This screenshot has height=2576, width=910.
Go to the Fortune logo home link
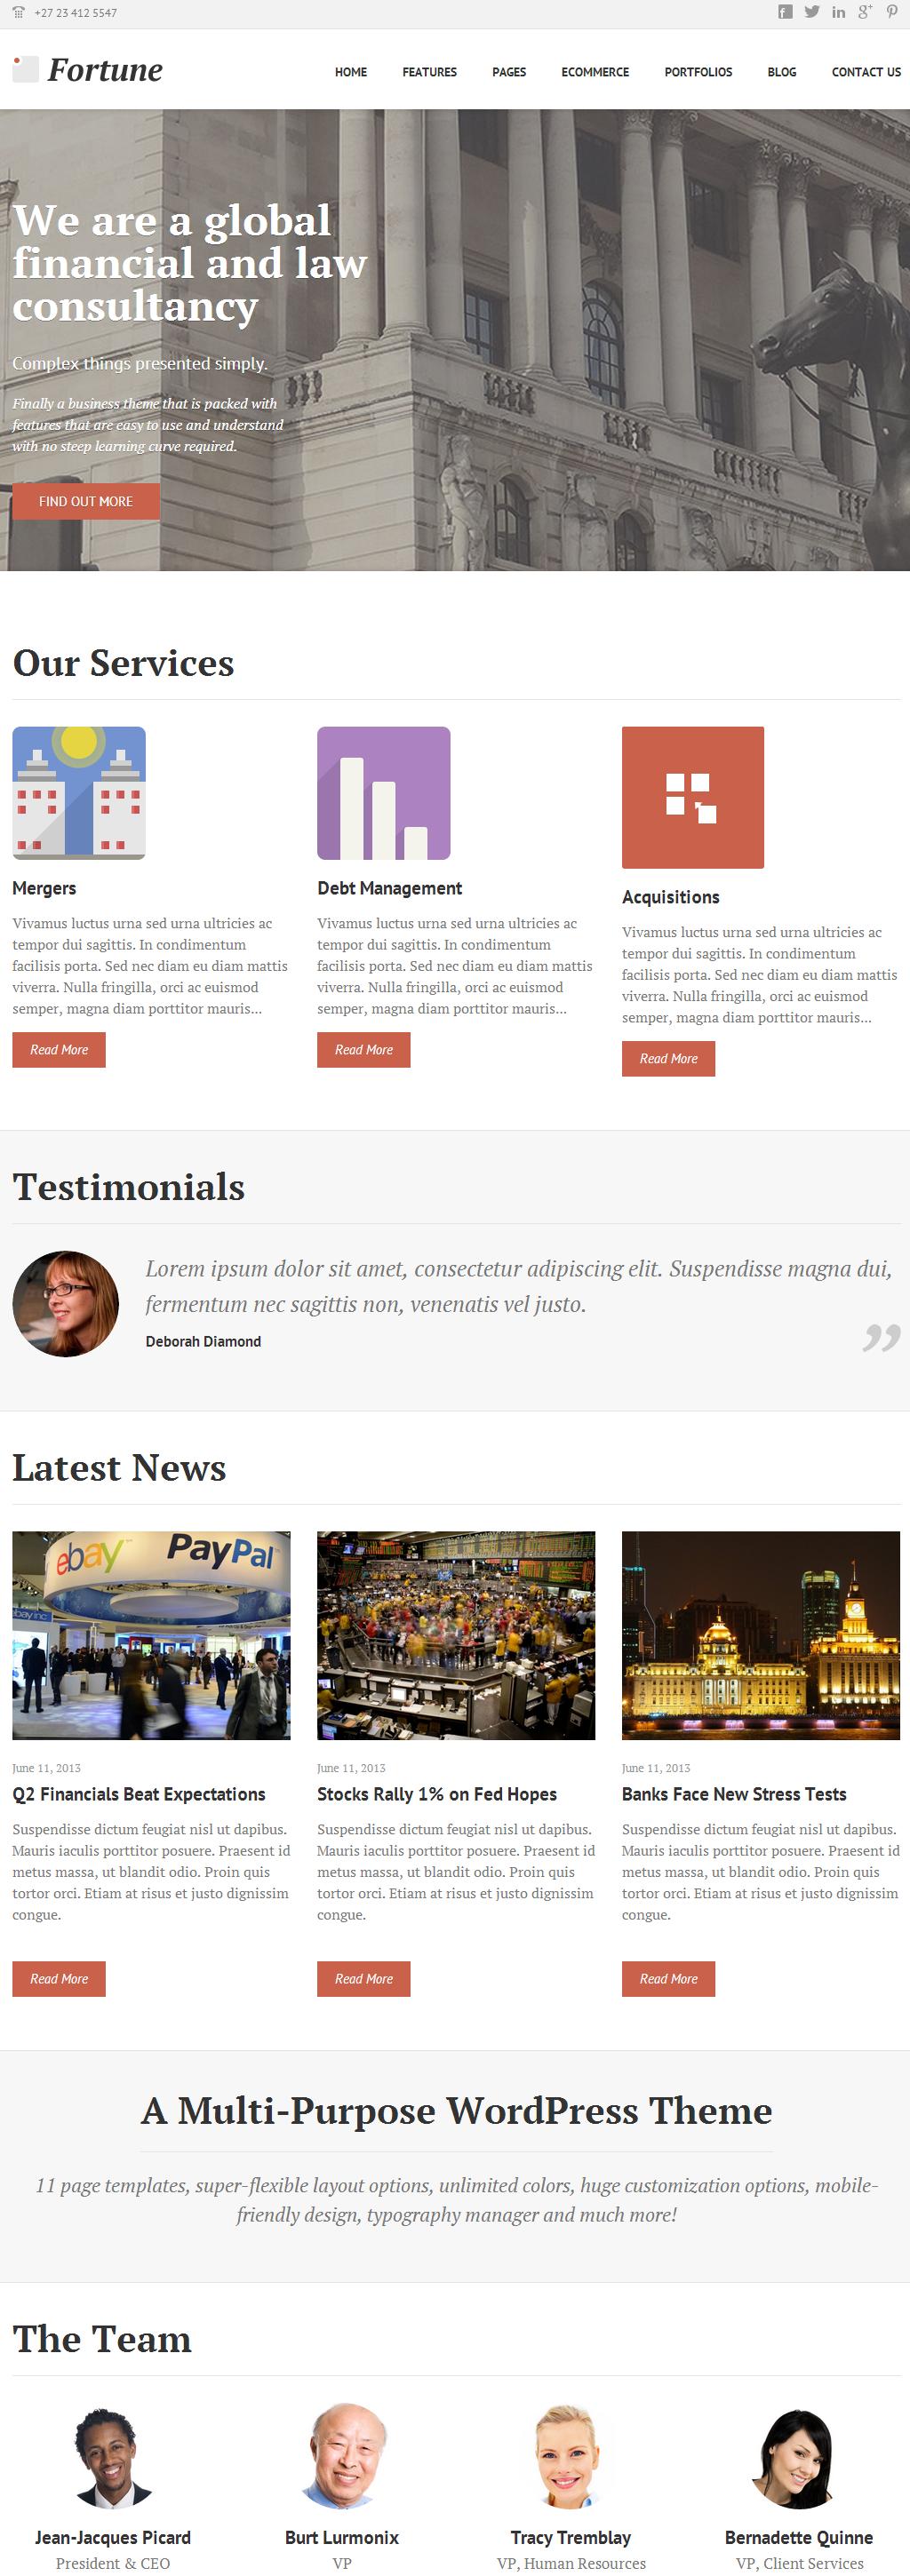coord(88,70)
